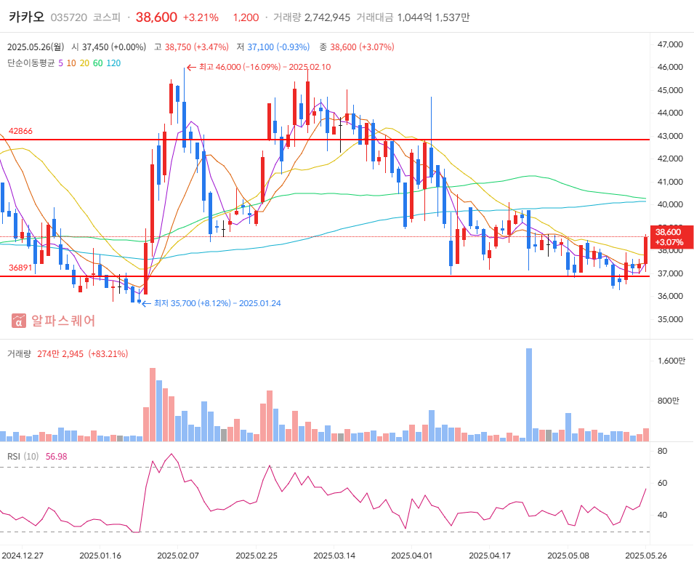Click the 1,600만 volume axis label
The image size is (694, 565).
pos(671,361)
